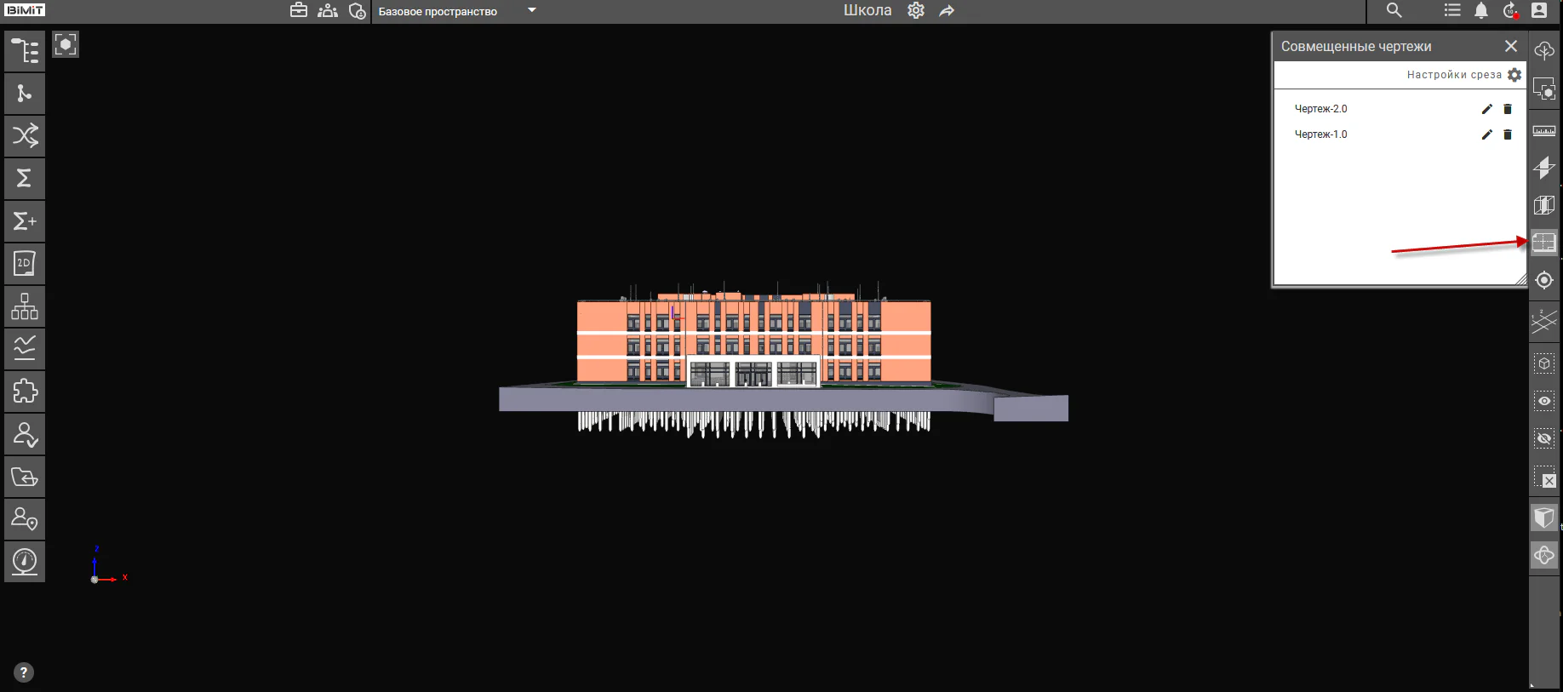Click the shuffle compare icon
Viewport: 1563px width, 692px height.
25,136
